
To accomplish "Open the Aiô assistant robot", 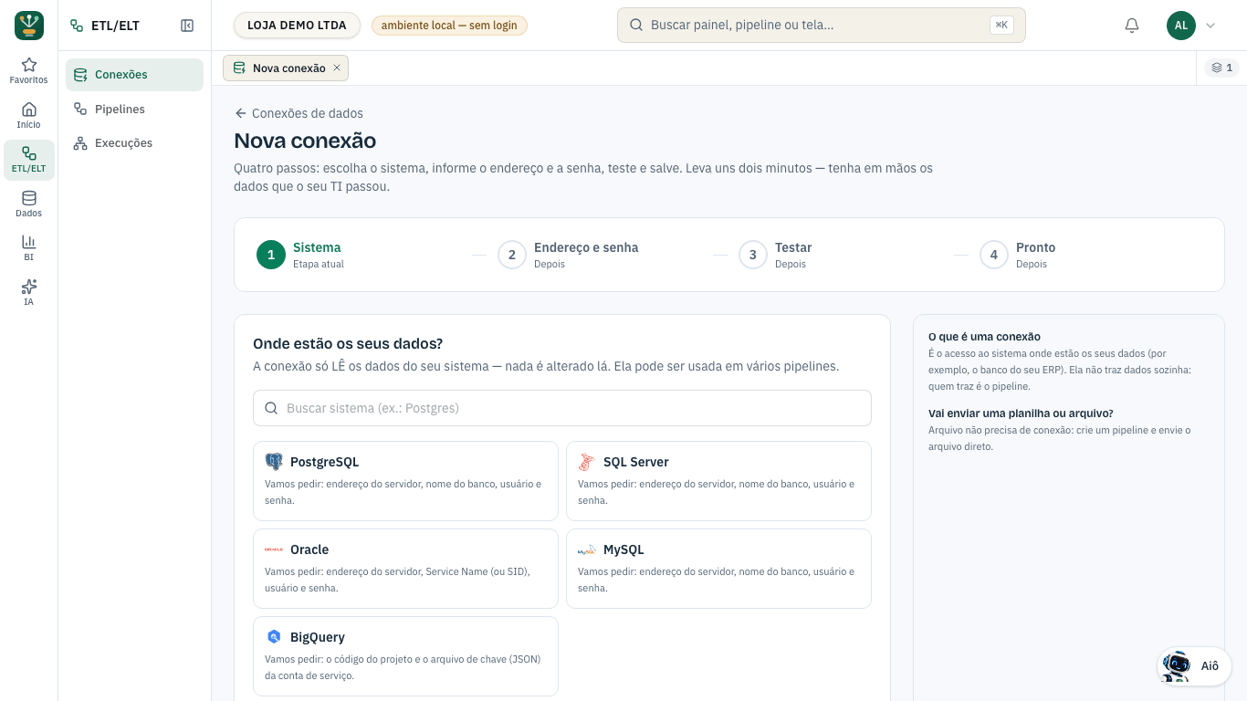I will pyautogui.click(x=1194, y=666).
